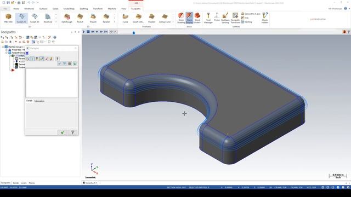Jump to start of backplot

pos(93,32)
